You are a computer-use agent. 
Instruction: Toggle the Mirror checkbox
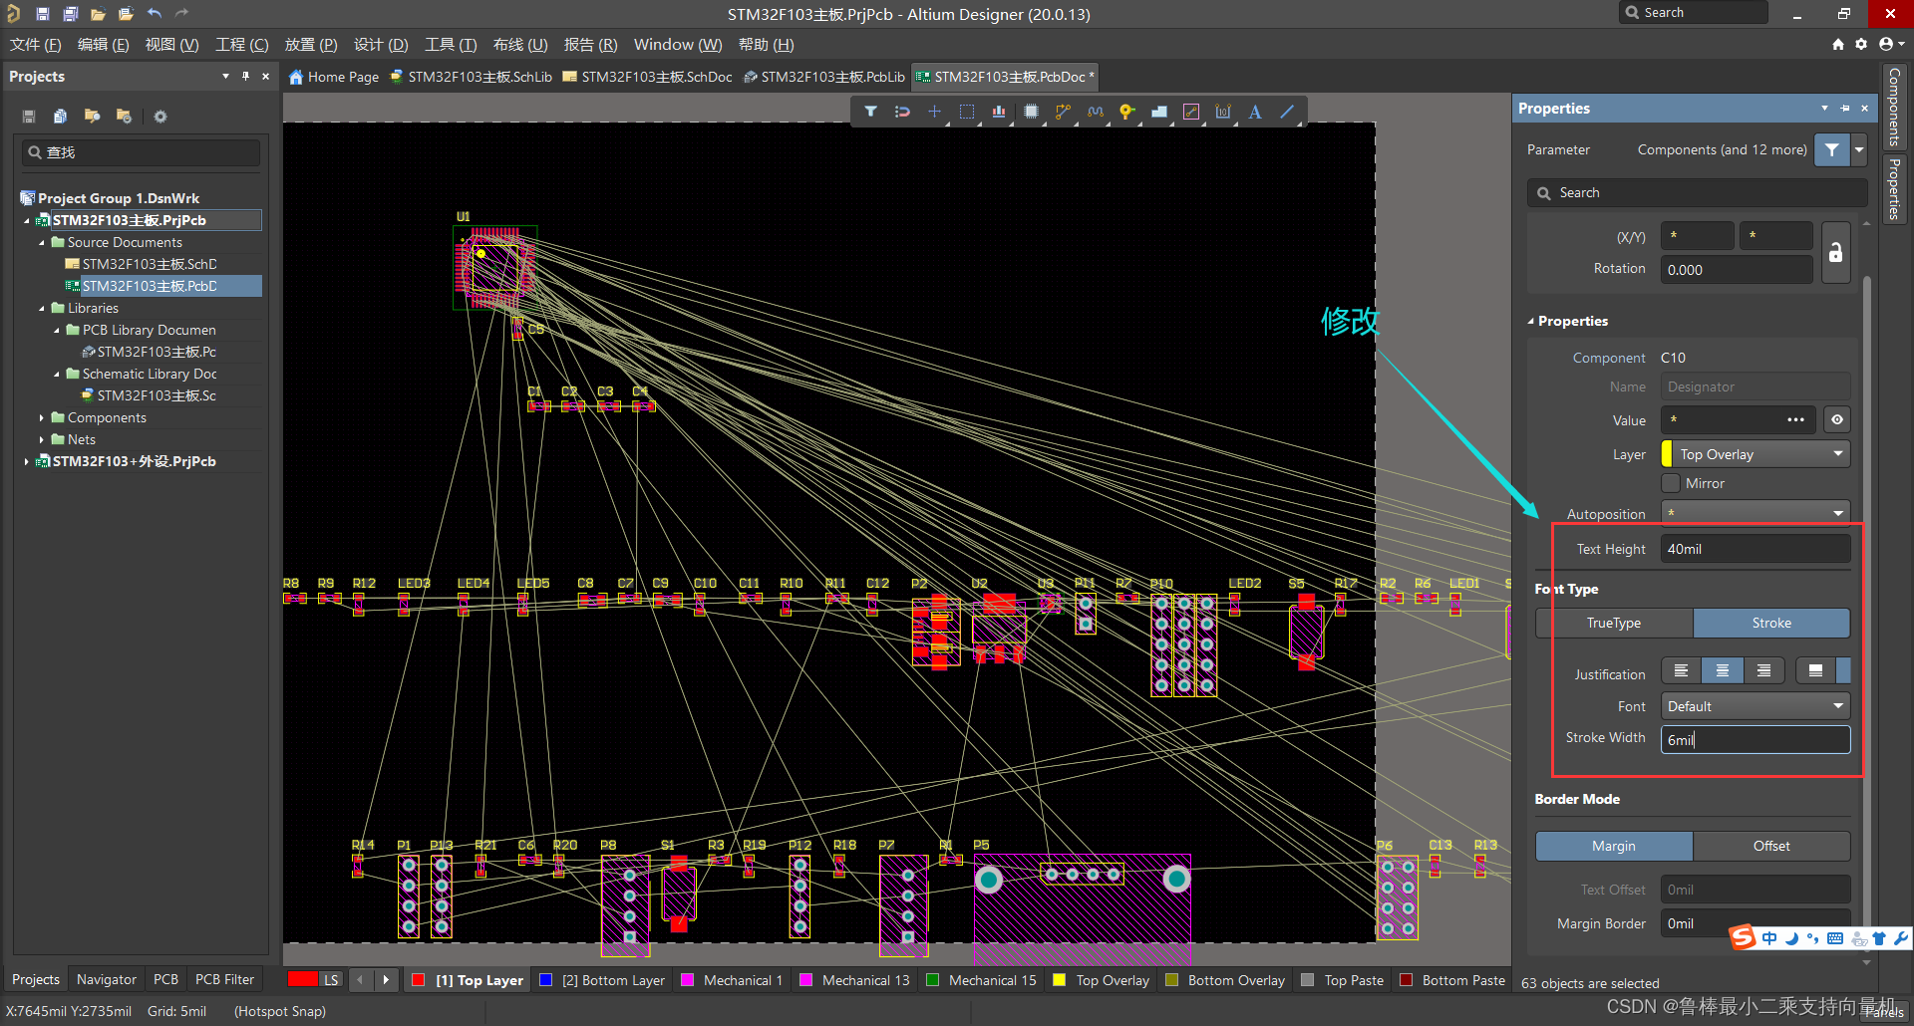1671,483
